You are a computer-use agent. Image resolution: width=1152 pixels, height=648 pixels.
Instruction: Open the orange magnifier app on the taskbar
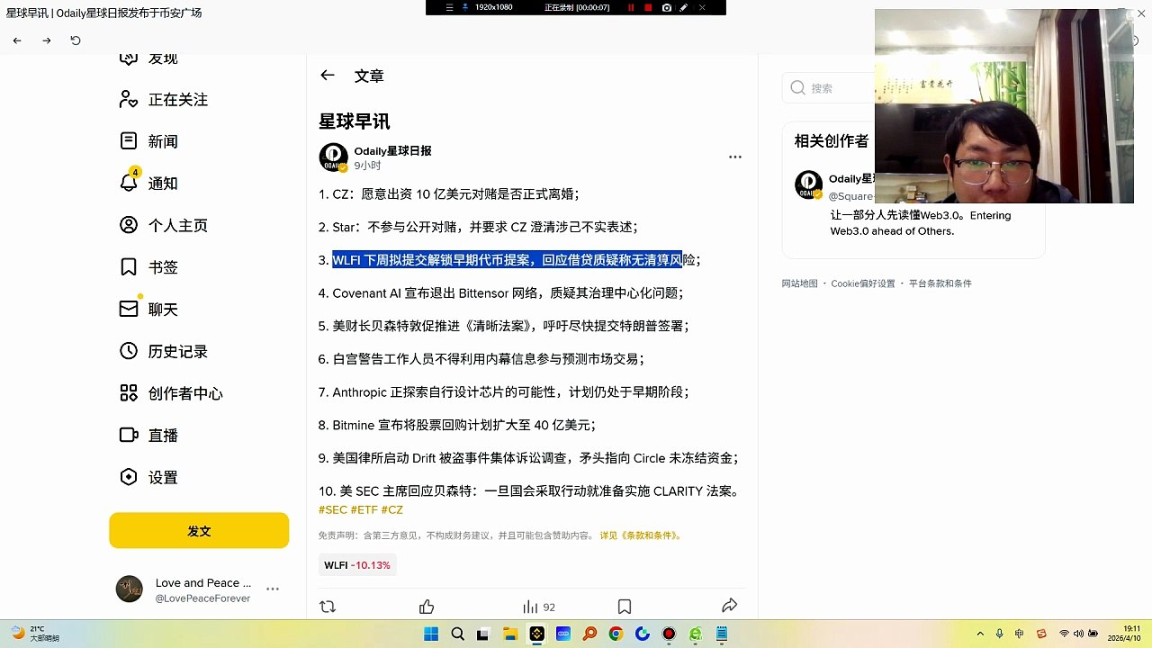tap(589, 634)
